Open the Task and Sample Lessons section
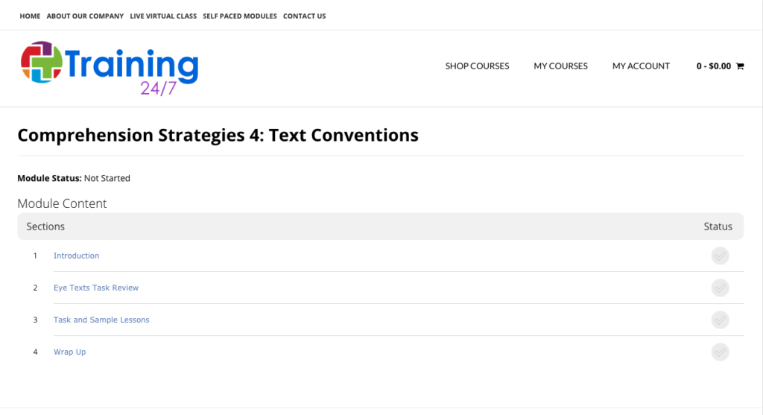763x415 pixels. (101, 320)
